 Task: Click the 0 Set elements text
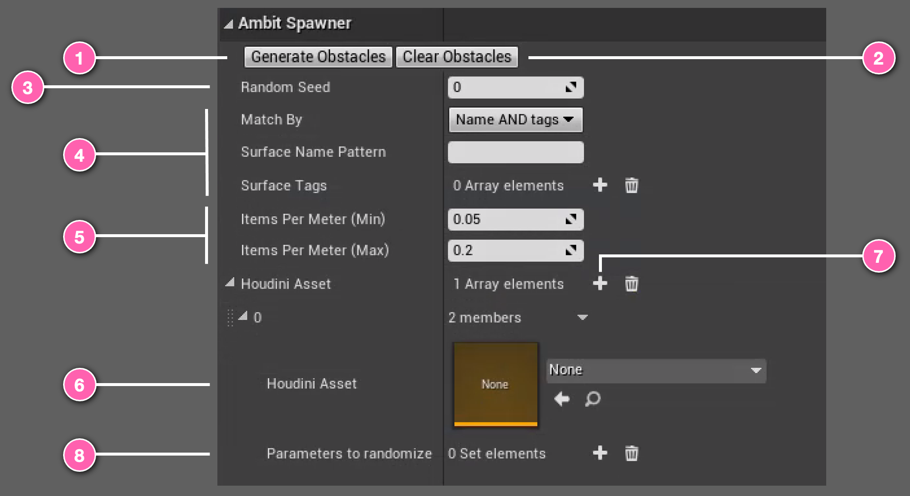click(497, 454)
